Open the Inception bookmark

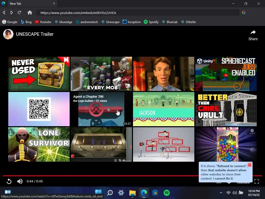(132, 22)
